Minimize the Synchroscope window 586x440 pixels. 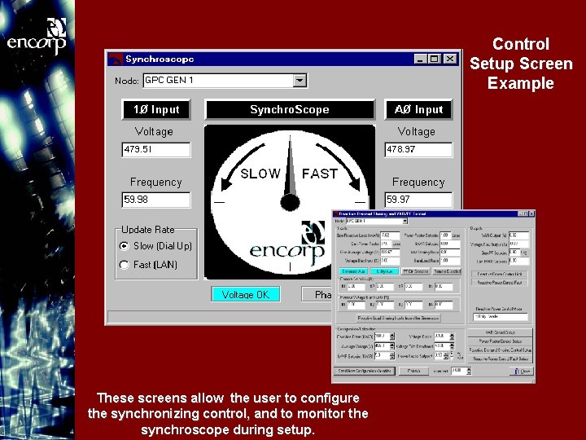[x=421, y=59]
